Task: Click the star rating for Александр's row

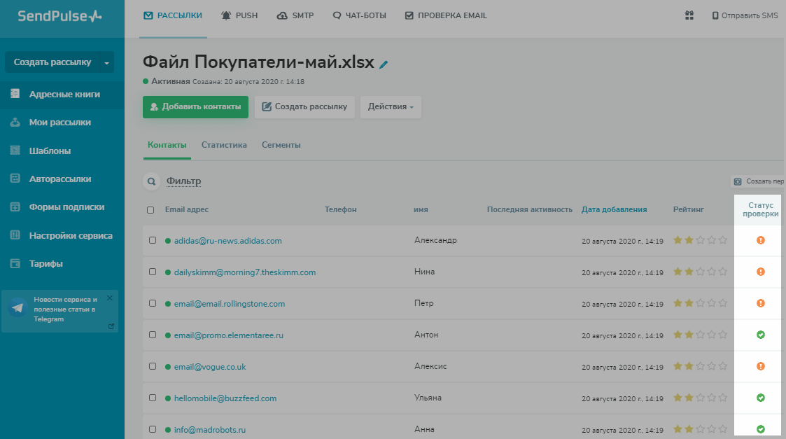Action: coord(700,240)
